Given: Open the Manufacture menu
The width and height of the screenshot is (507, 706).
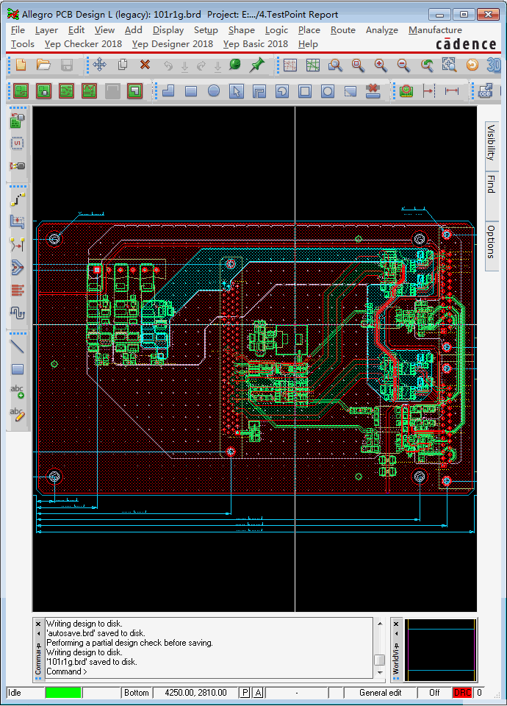Looking at the screenshot, I should pos(435,30).
